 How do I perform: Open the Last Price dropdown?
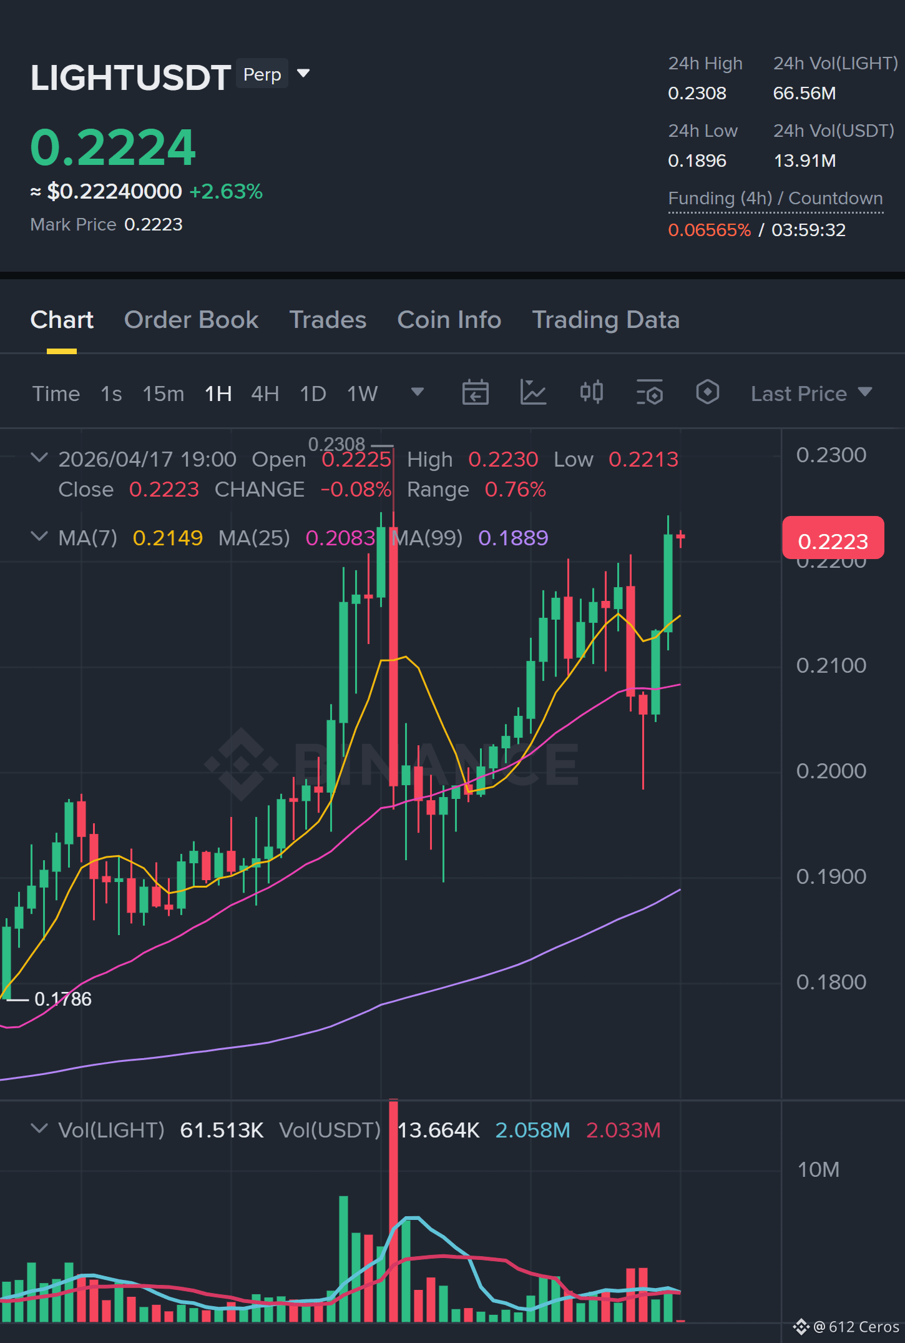[811, 394]
